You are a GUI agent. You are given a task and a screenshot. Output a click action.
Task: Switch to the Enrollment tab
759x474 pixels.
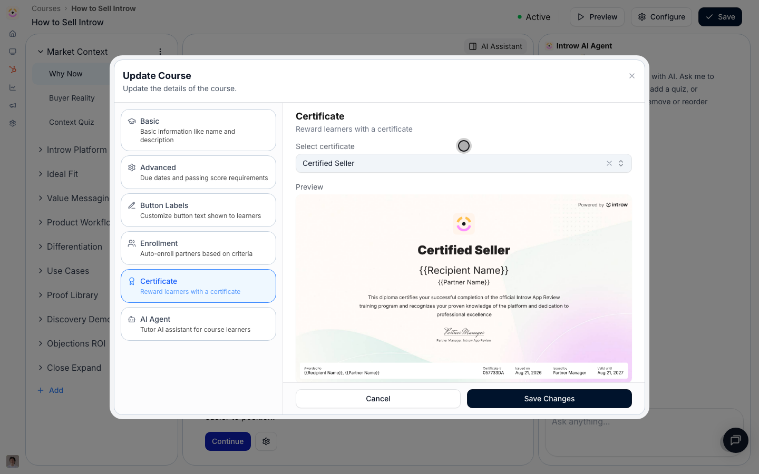pos(198,248)
